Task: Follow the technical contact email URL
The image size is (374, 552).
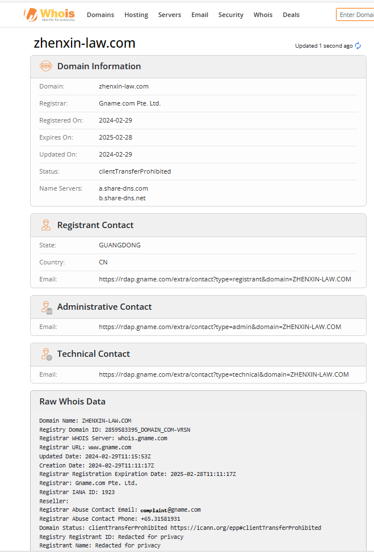Action: [224, 374]
